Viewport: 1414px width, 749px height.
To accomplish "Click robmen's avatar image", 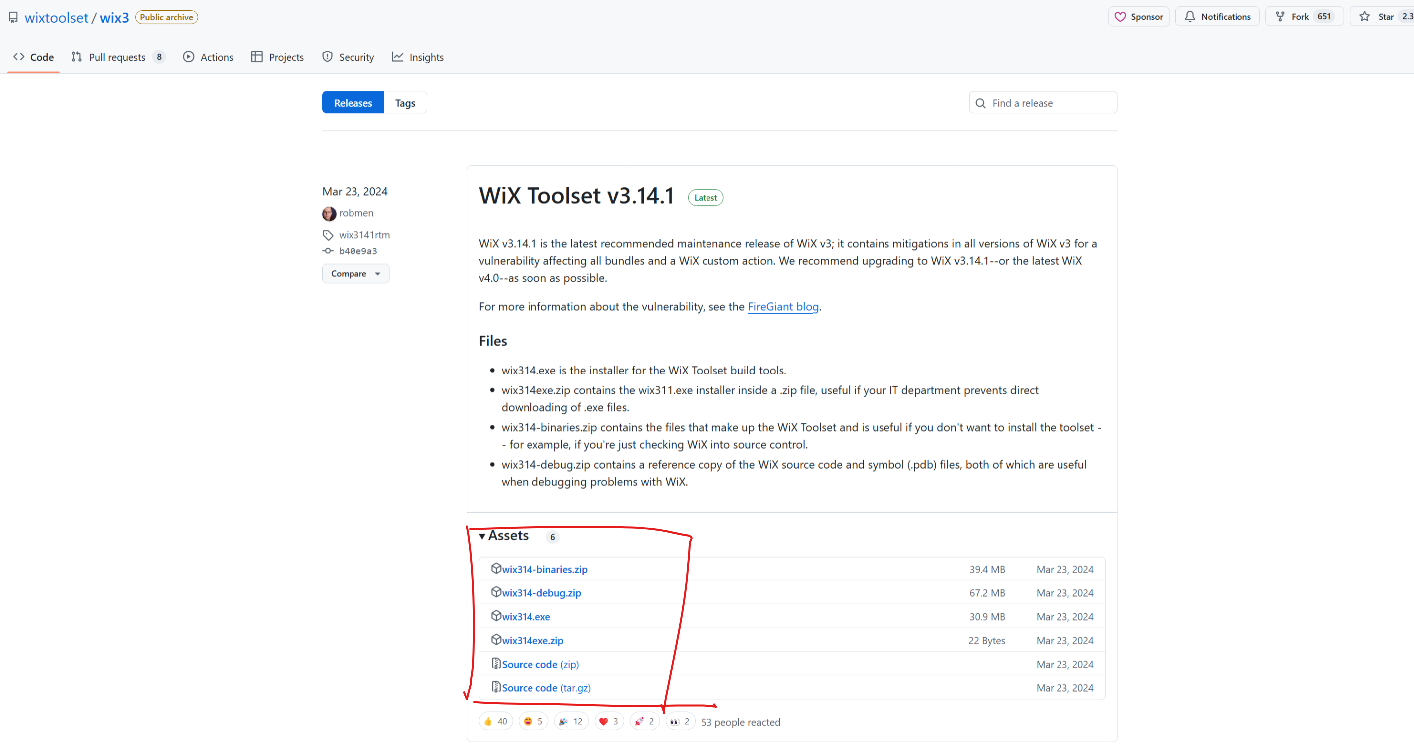I will click(x=329, y=213).
